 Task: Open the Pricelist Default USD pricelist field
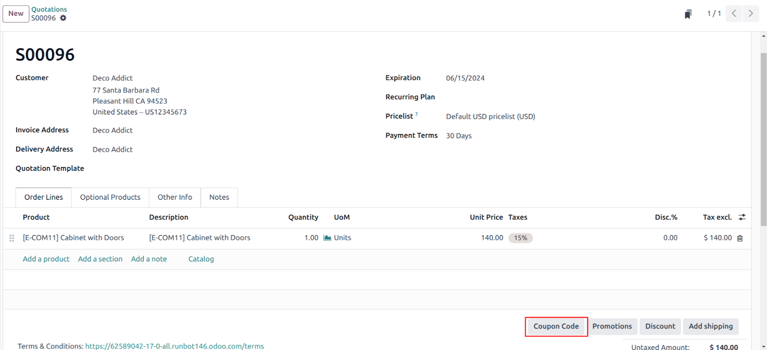pos(490,116)
